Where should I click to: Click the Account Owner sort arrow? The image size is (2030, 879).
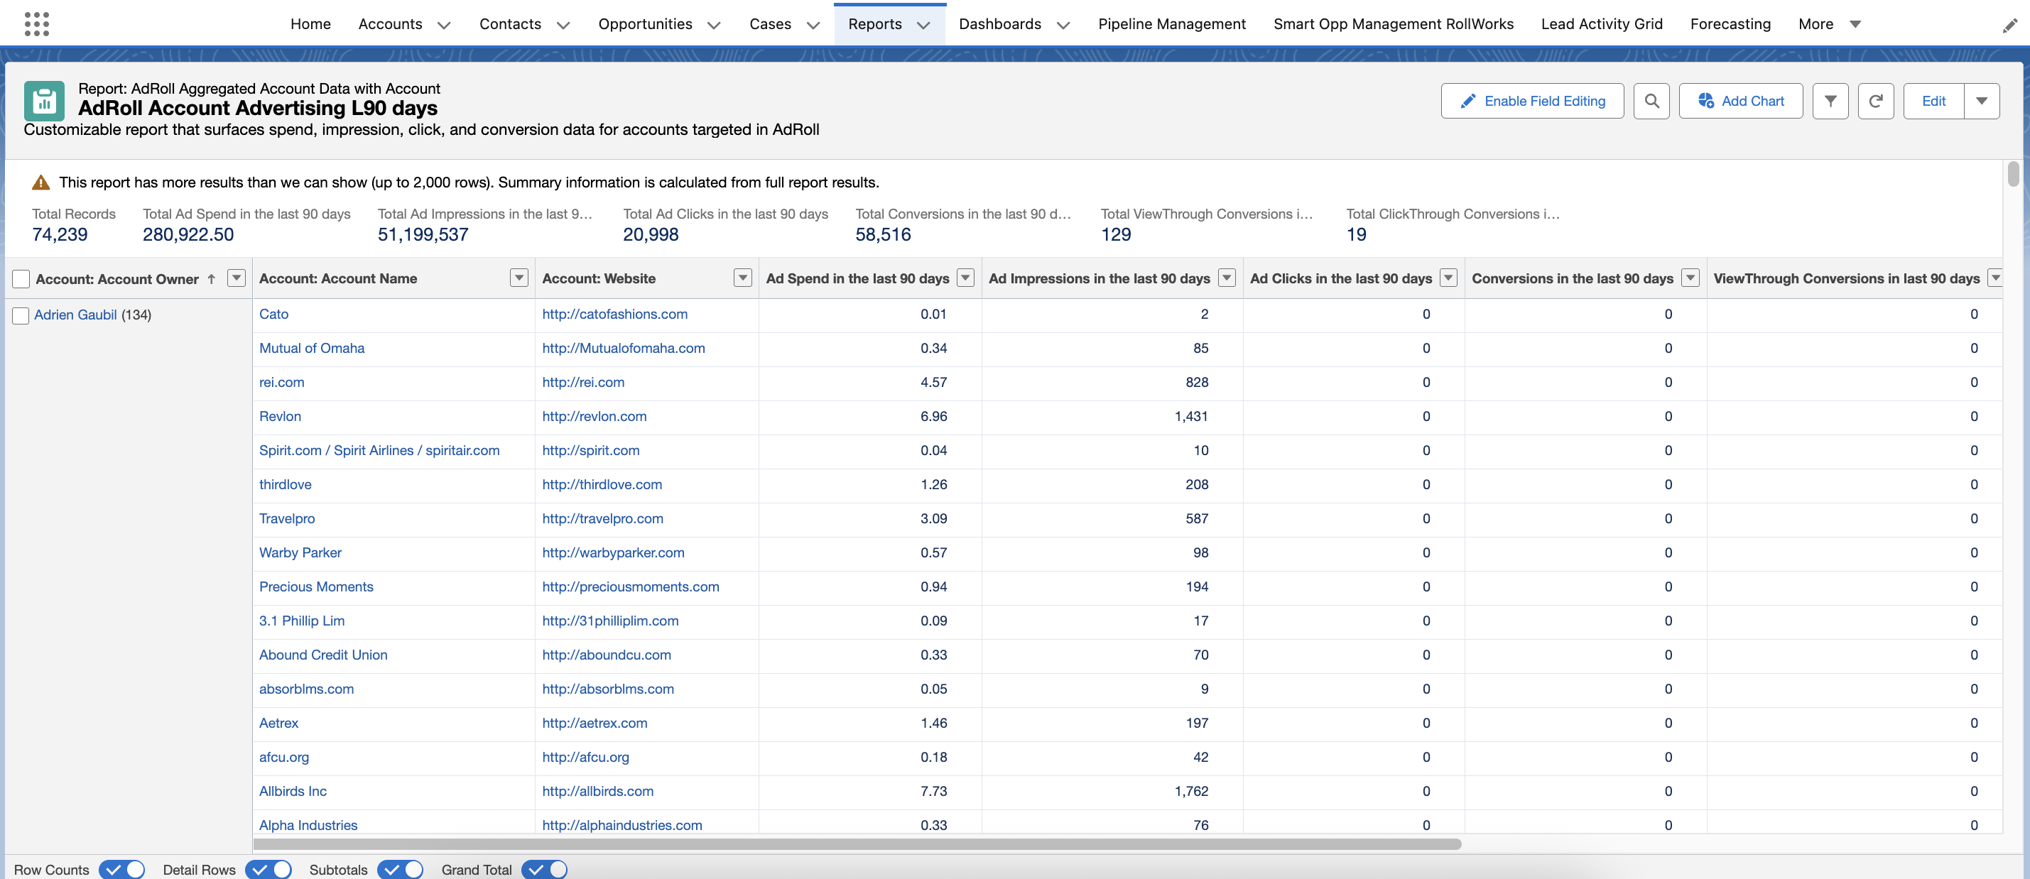pyautogui.click(x=211, y=279)
